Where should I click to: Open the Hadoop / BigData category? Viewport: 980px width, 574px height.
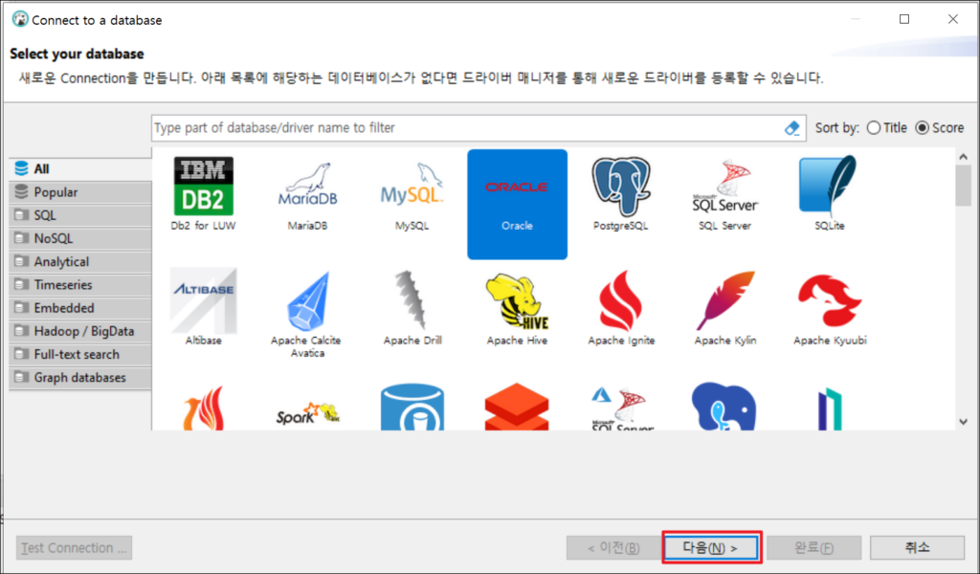pyautogui.click(x=80, y=331)
